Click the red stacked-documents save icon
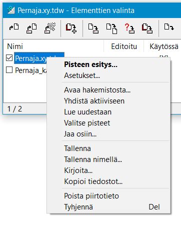This screenshot has height=225, width=181. pos(147,28)
